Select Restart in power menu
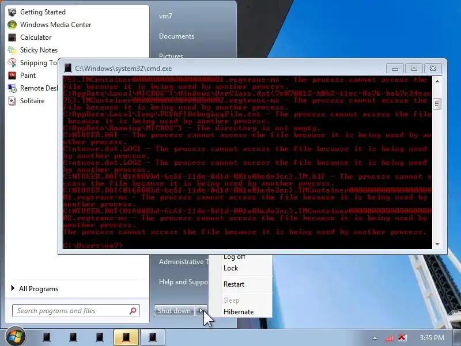Image resolution: width=461 pixels, height=346 pixels. pos(234,284)
